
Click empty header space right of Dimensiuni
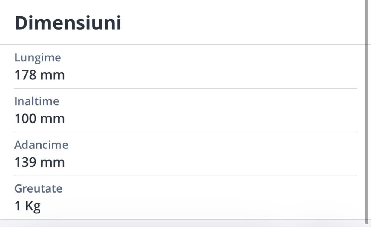click(x=241, y=23)
